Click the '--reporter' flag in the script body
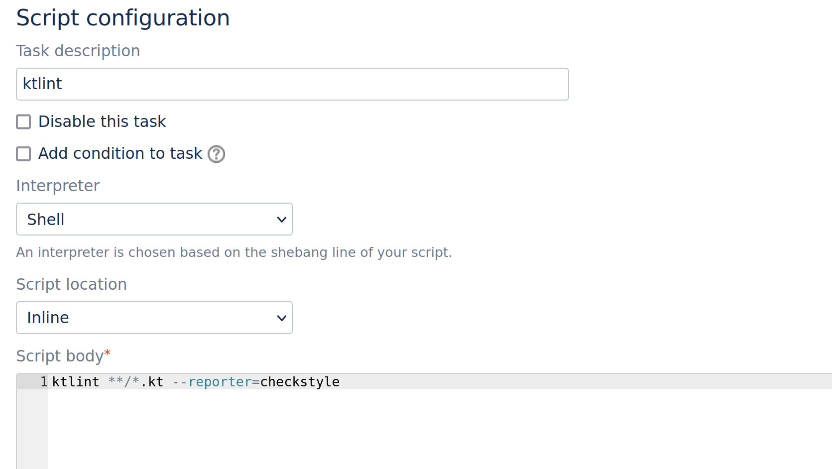 212,382
